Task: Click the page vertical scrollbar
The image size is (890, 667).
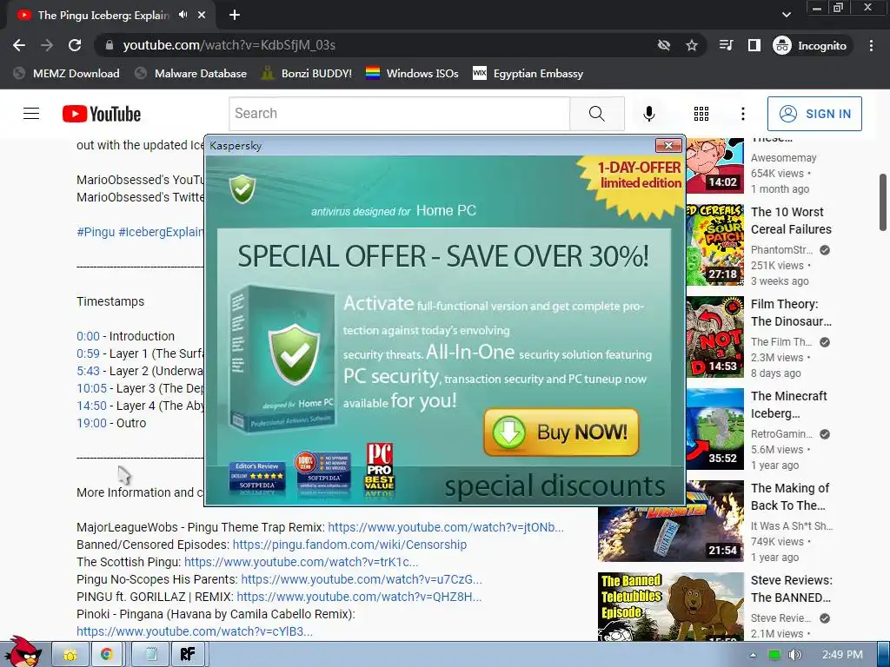Action: (x=883, y=201)
